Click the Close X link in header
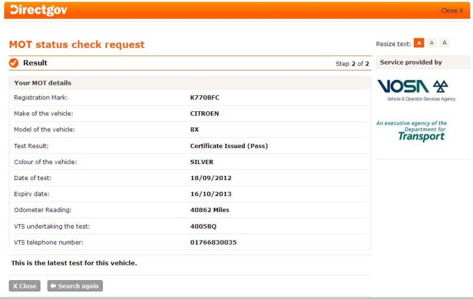Image resolution: width=473 pixels, height=299 pixels. click(x=452, y=11)
